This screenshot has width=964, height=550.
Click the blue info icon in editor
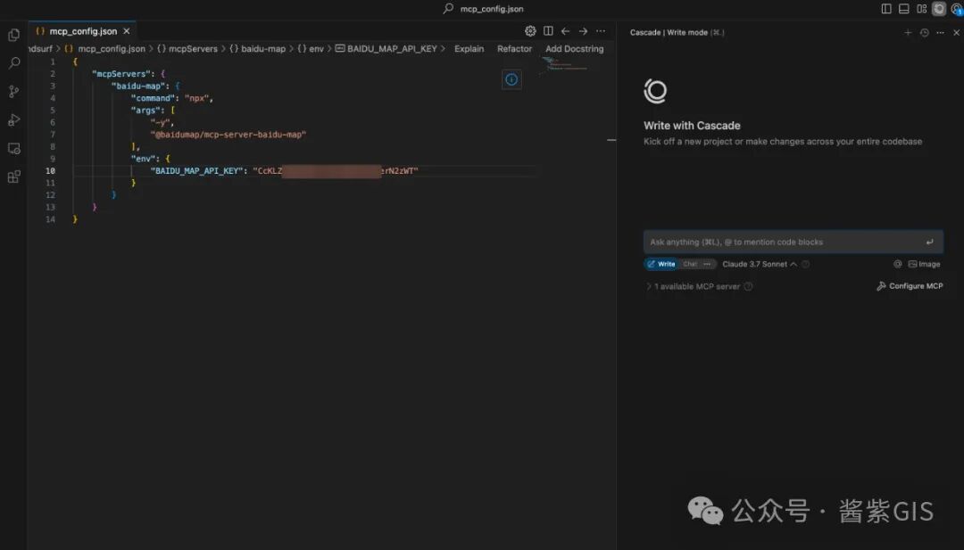[511, 79]
